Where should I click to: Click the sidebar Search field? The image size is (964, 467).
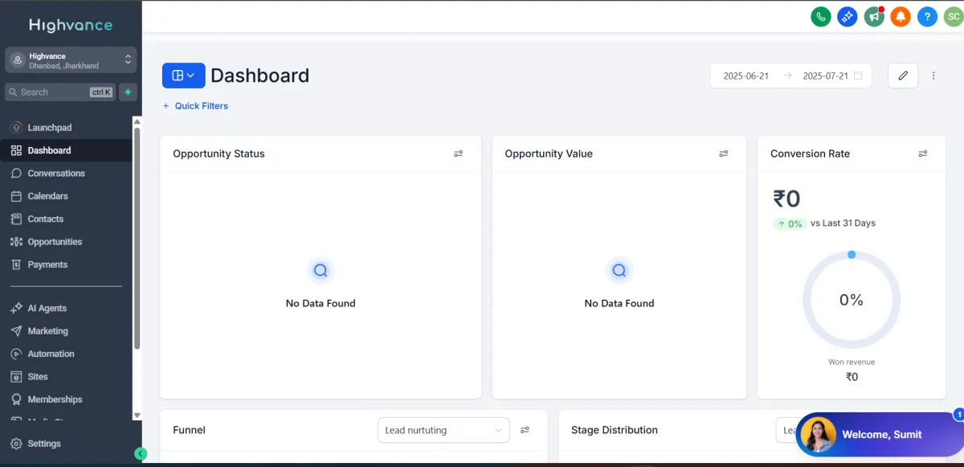60,92
